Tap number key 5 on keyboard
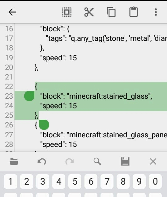The height and width of the screenshot is (197, 167). [75, 182]
